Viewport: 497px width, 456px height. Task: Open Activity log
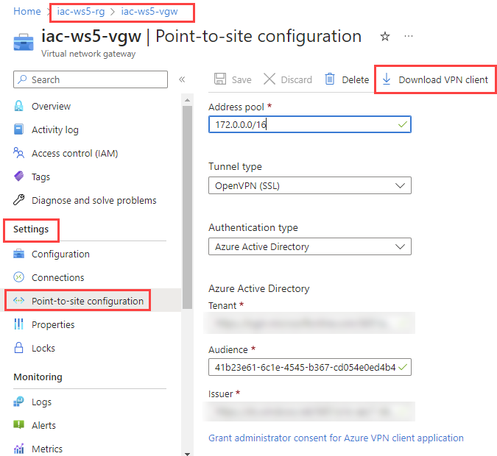[55, 130]
